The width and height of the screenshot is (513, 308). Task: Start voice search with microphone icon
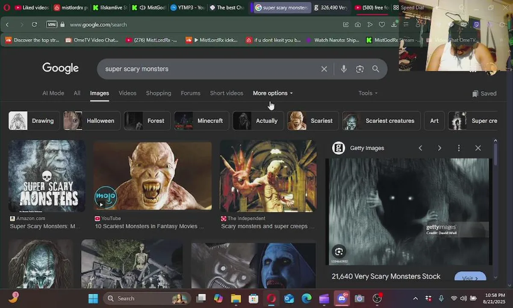coord(344,69)
